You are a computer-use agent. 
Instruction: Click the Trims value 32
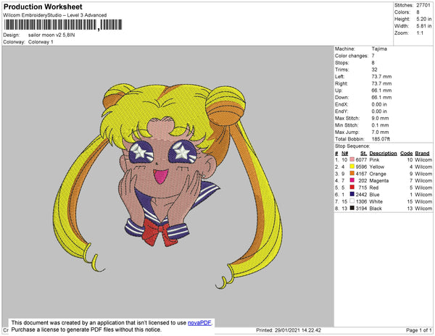[x=375, y=70]
